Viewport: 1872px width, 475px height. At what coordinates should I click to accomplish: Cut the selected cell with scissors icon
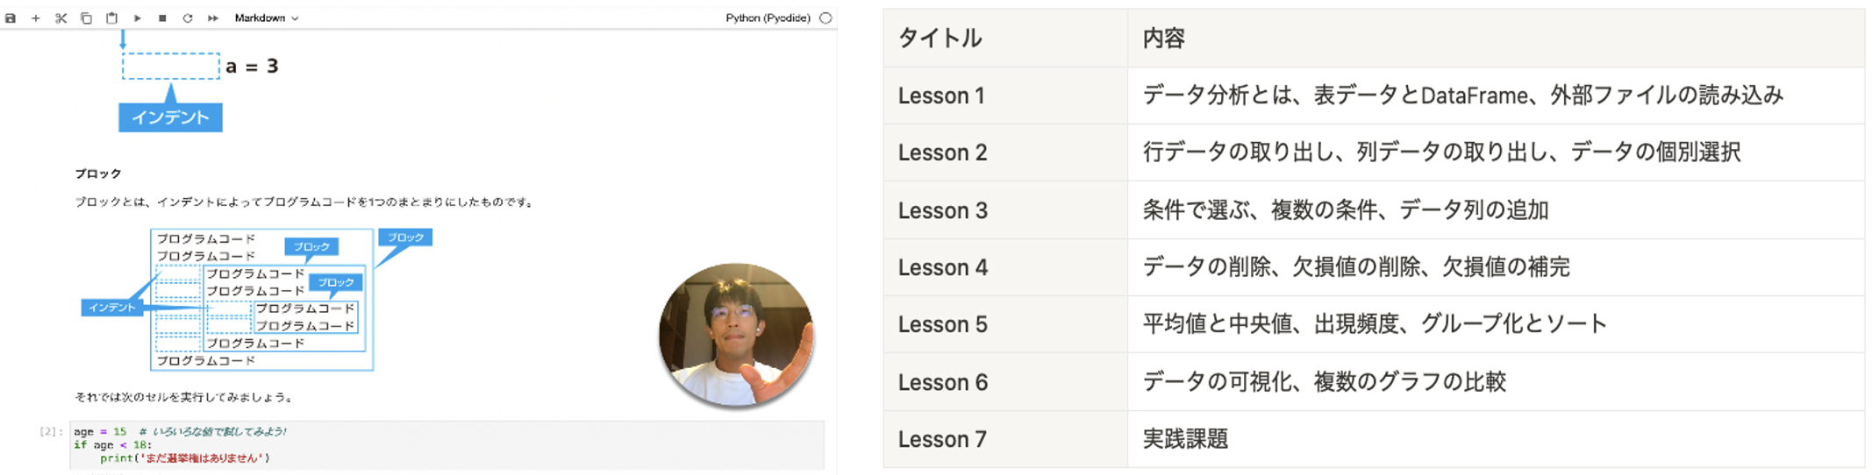[61, 18]
